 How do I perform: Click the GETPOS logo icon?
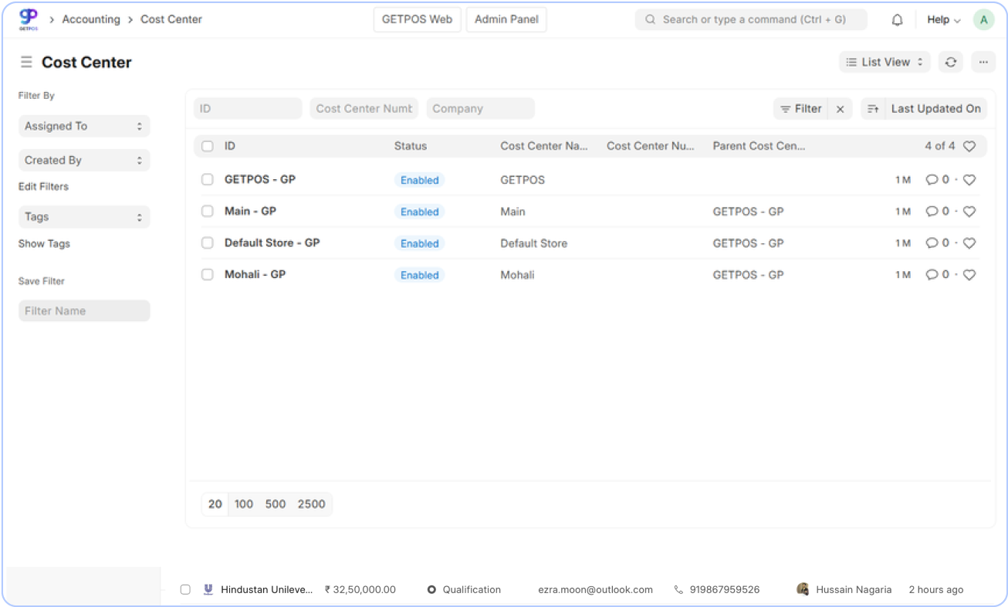pos(28,19)
